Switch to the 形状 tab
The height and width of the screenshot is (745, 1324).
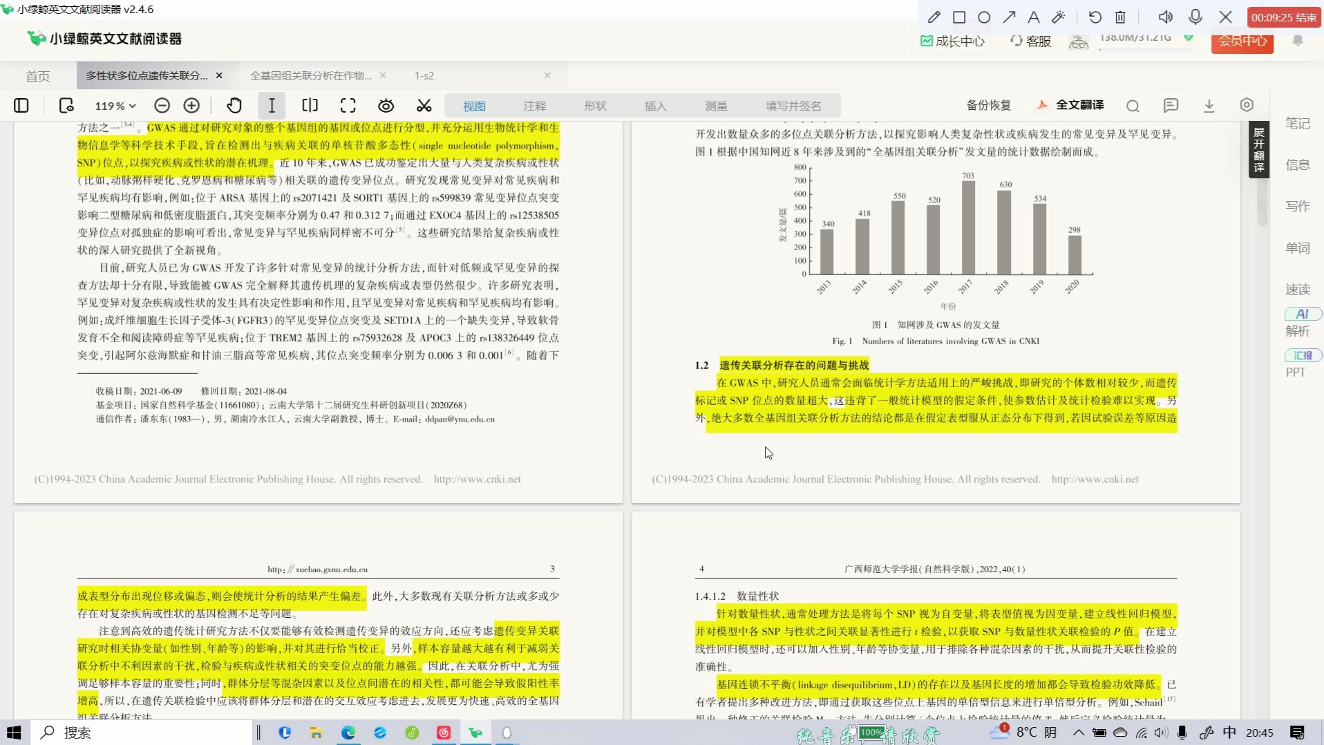(x=595, y=106)
